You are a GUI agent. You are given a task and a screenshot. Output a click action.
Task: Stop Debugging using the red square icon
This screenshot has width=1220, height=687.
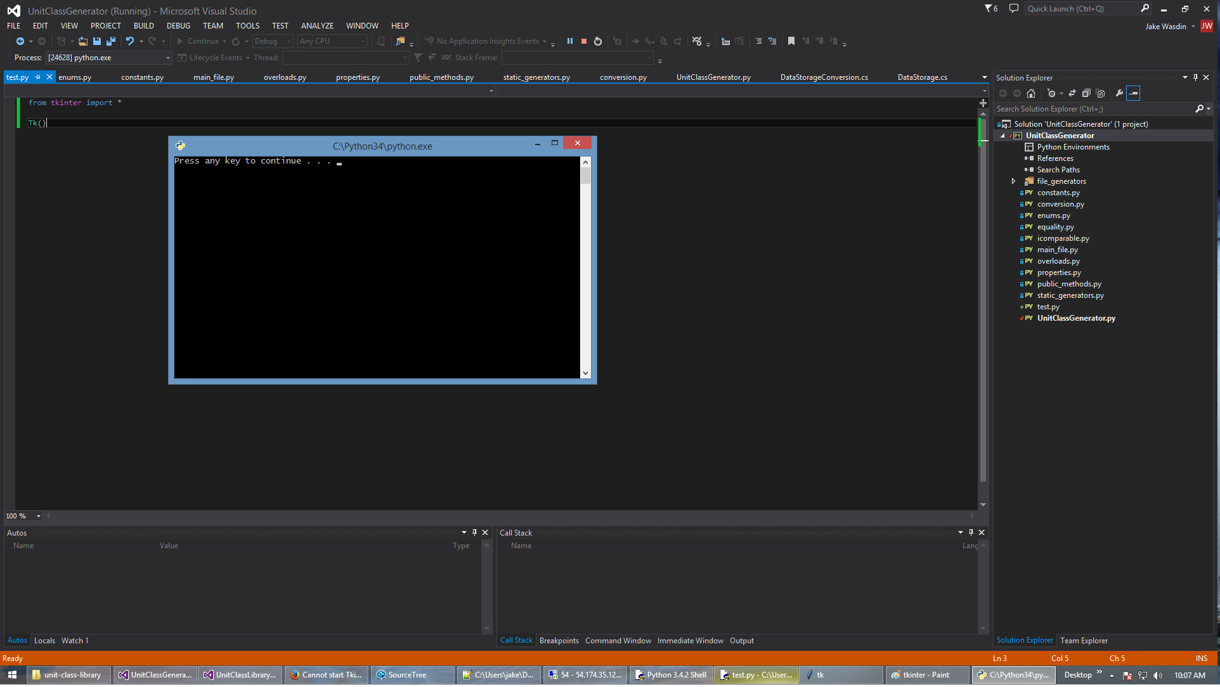click(x=583, y=41)
